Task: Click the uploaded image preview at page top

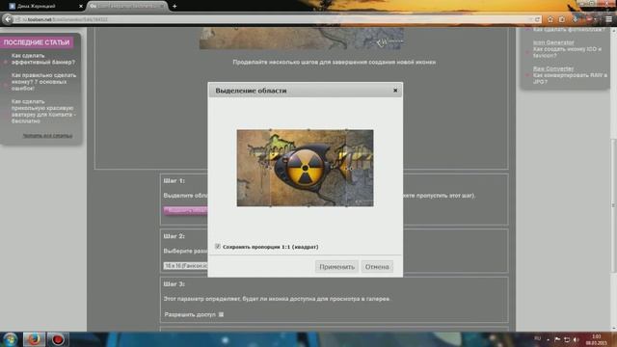Action: (x=302, y=39)
